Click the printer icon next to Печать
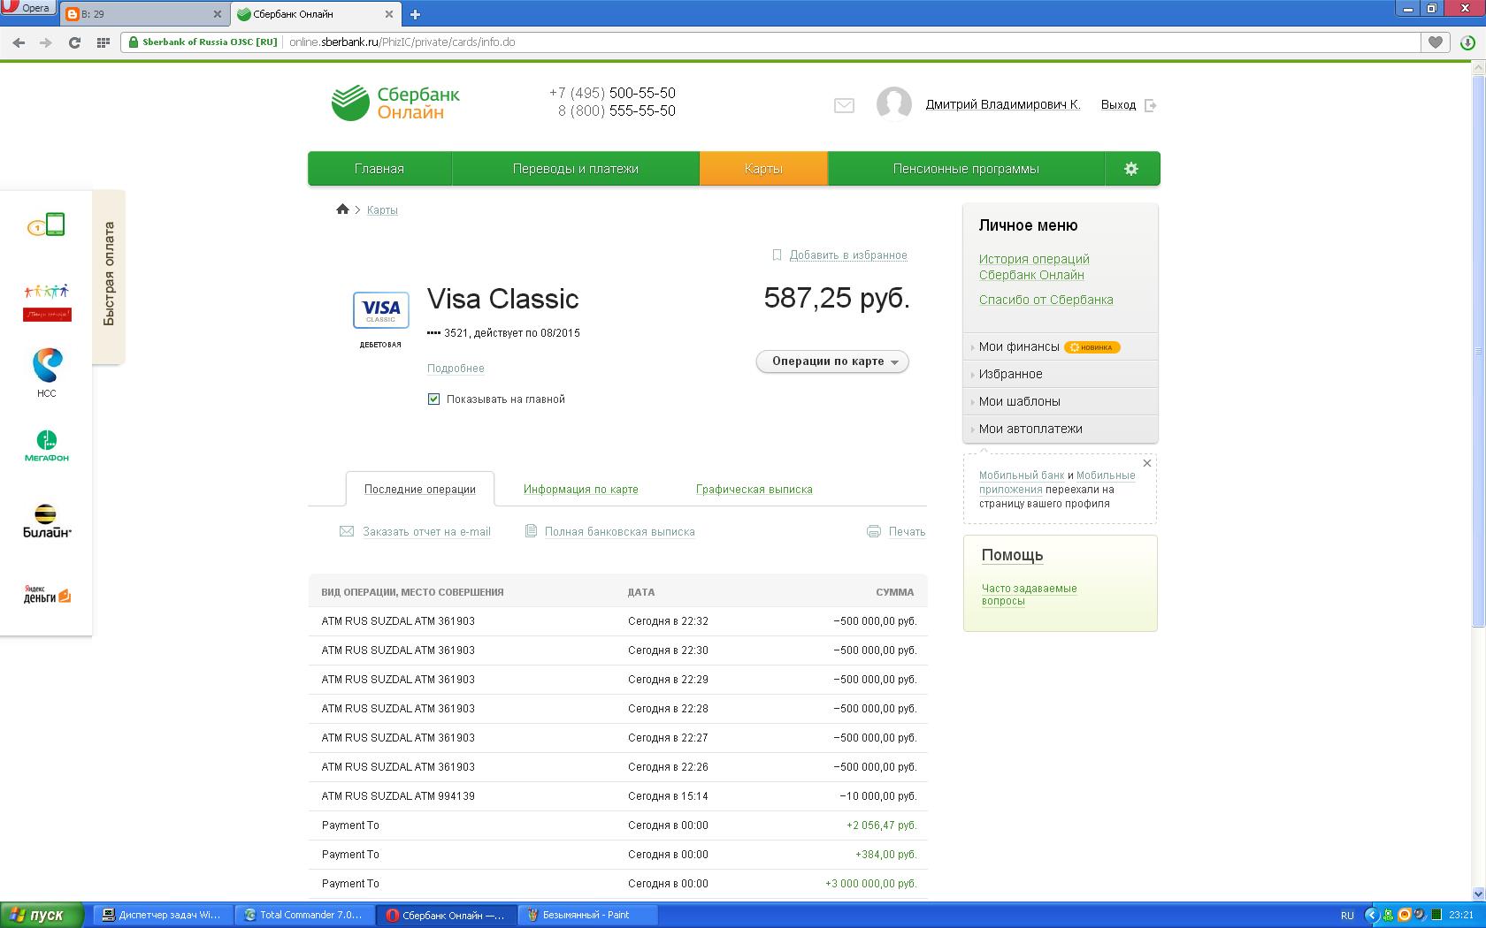The image size is (1486, 928). [x=874, y=531]
